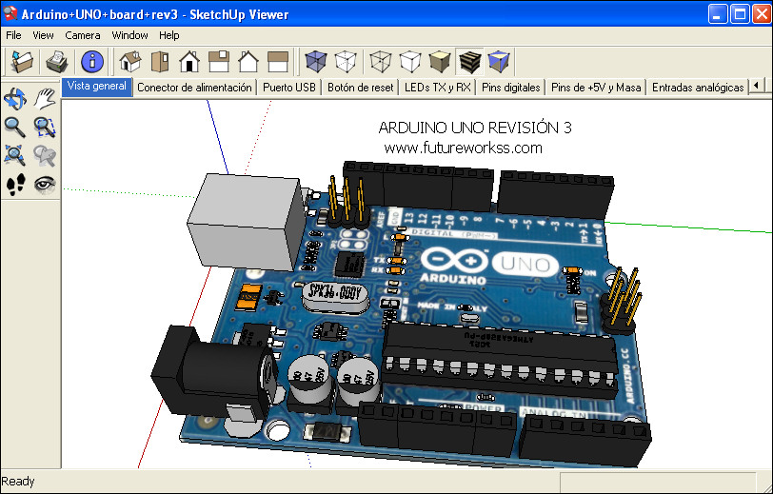
Task: Switch to Botón de reset scene tab
Action: pos(361,88)
